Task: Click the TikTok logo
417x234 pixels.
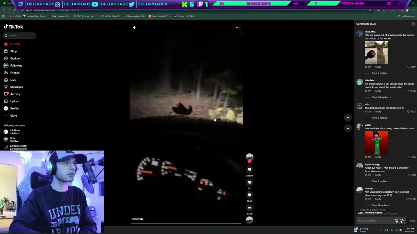Action: [x=13, y=27]
